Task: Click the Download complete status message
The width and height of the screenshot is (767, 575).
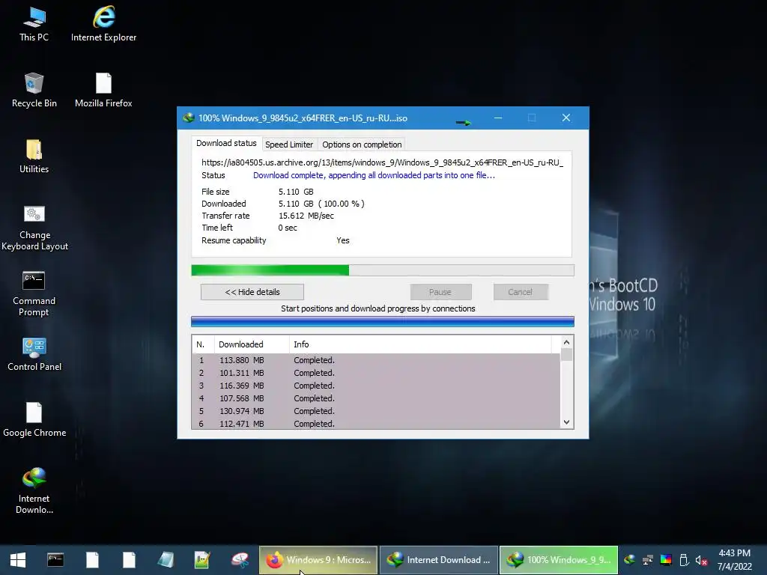Action: (x=374, y=175)
